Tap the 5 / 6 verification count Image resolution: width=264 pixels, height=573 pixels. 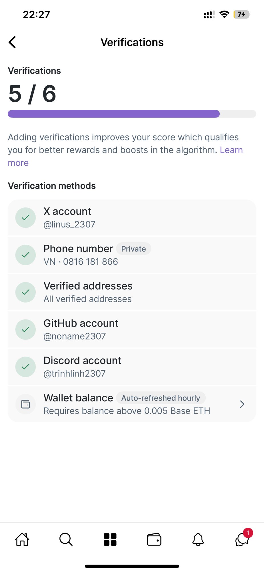click(32, 94)
